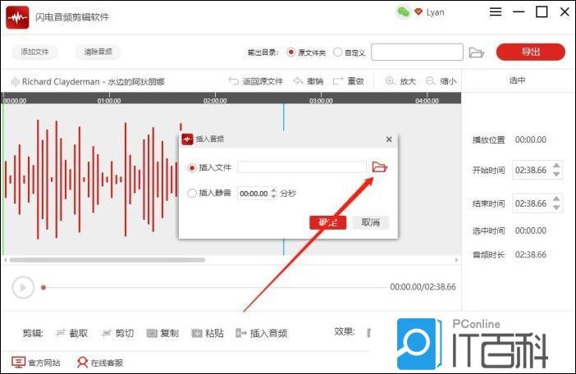Click 缩小 zoom out toolbar item
This screenshot has height=374, width=576.
tap(441, 81)
